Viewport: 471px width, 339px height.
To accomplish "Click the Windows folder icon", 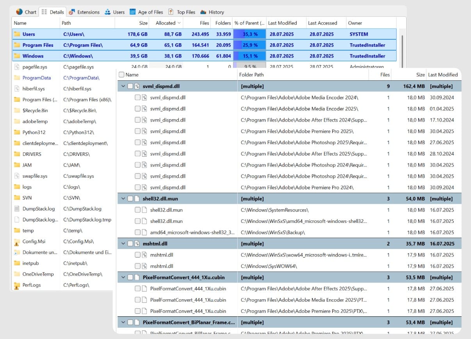I will [17, 56].
